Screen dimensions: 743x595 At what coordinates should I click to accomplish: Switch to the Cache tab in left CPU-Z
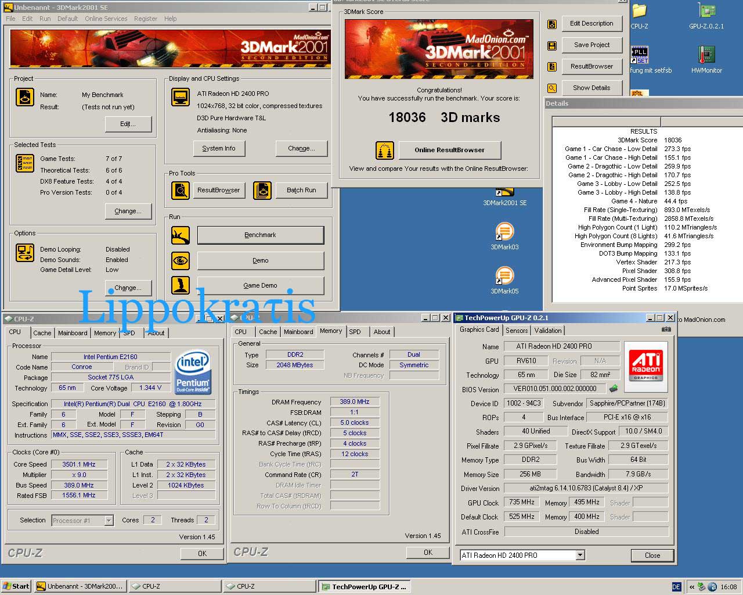[x=42, y=333]
